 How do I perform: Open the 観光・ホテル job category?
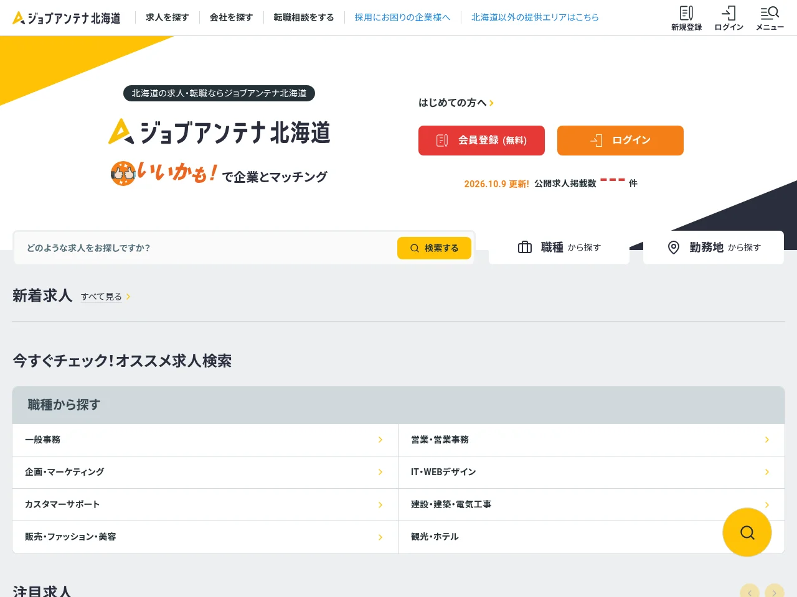click(x=592, y=537)
